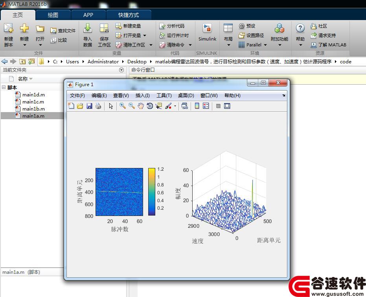Click Run and Time (运行并计时)
The height and width of the screenshot is (297, 366).
coord(174,35)
